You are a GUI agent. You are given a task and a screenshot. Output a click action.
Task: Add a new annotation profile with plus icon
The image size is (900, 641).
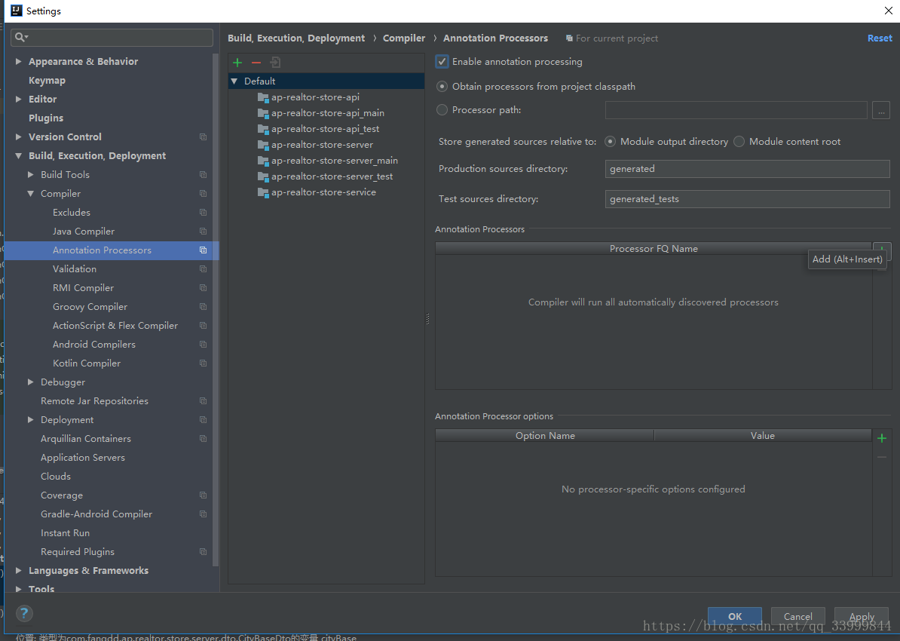point(237,62)
